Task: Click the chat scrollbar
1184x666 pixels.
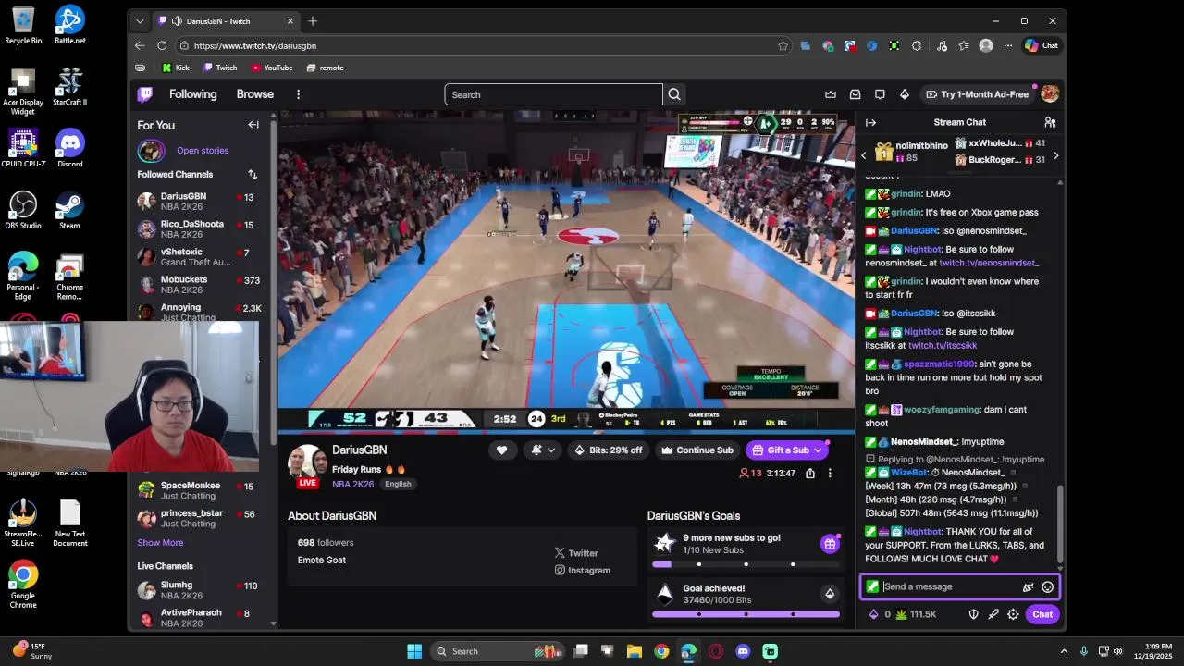Action: click(1060, 523)
